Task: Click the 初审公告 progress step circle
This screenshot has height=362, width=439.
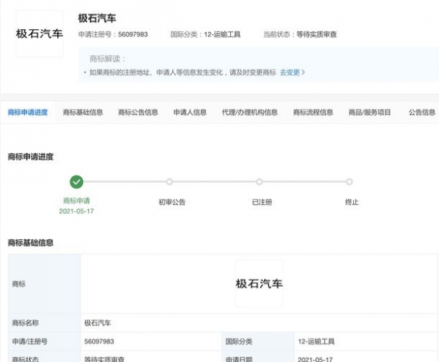Action: click(169, 182)
